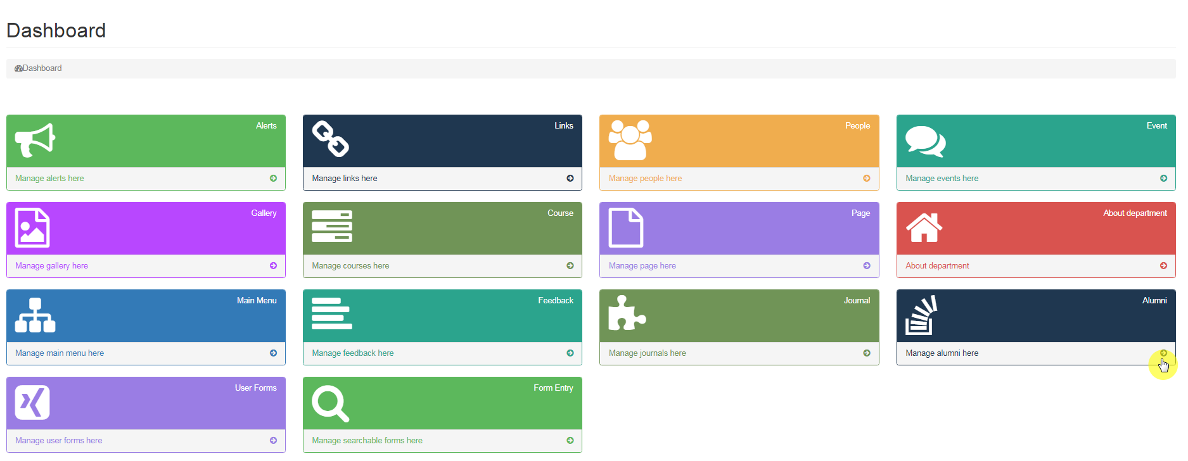Click the sitemap icon on Main Menu card
Viewport: 1188px width, 461px height.
(35, 315)
